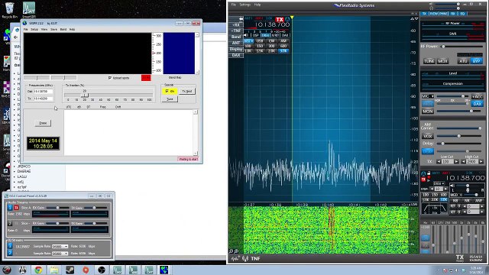Click MOX transmit button
Screen dimensions: 489x275
coord(442,61)
